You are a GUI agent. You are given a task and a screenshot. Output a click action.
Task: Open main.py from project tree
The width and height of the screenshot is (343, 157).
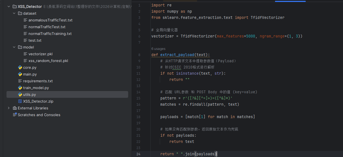[x=30, y=74]
